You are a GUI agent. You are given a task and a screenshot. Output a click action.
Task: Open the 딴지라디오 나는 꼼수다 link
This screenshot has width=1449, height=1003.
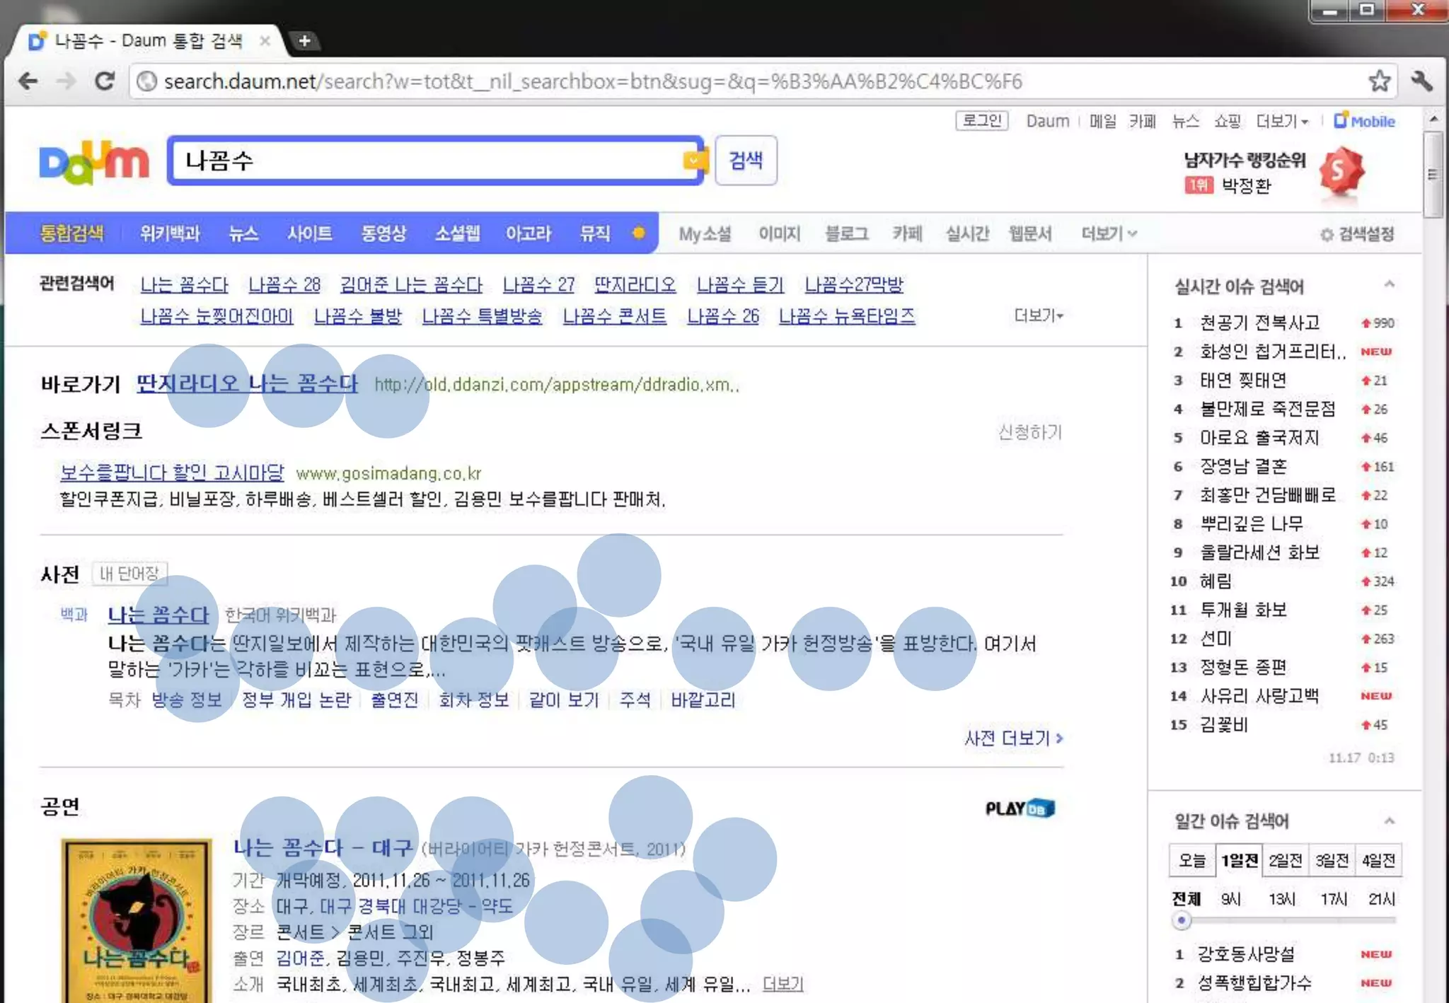point(246,383)
